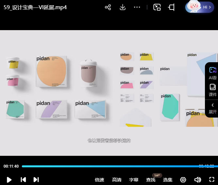Open the 高清 video quality menu
Viewport: 218px width, 185px height.
pos(117,179)
